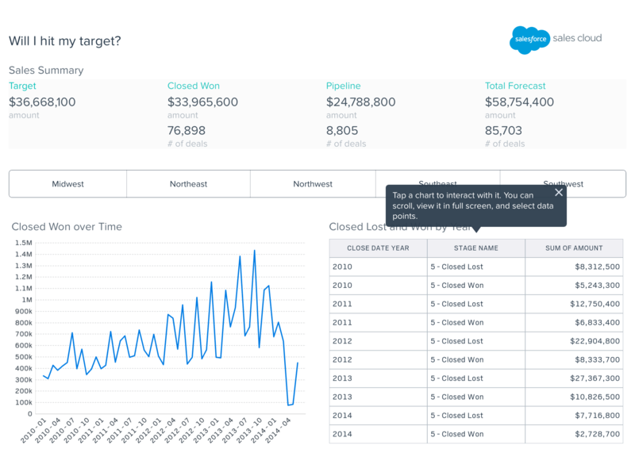Click the Closed Won heading label
This screenshot has height=476, width=635.
pyautogui.click(x=194, y=86)
